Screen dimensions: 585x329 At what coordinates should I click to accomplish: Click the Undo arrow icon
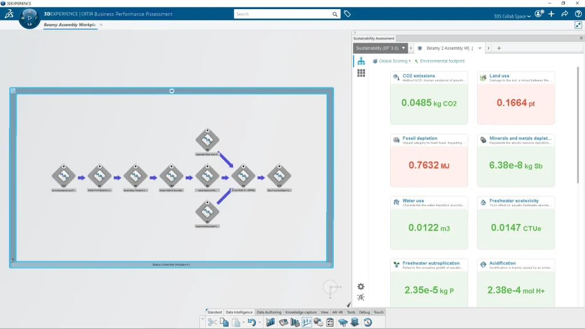point(251,322)
